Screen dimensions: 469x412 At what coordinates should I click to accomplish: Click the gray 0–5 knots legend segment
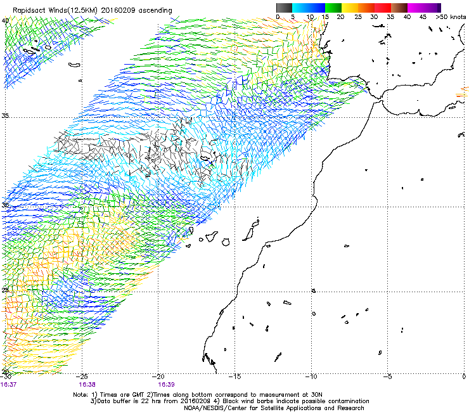(x=284, y=8)
